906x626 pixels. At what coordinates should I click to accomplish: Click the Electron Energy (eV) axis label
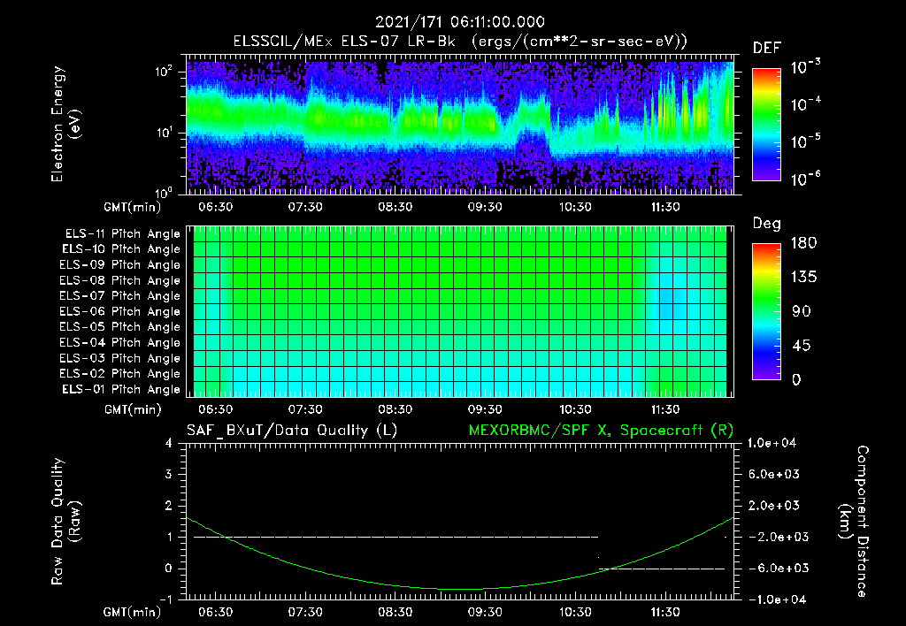[65, 124]
